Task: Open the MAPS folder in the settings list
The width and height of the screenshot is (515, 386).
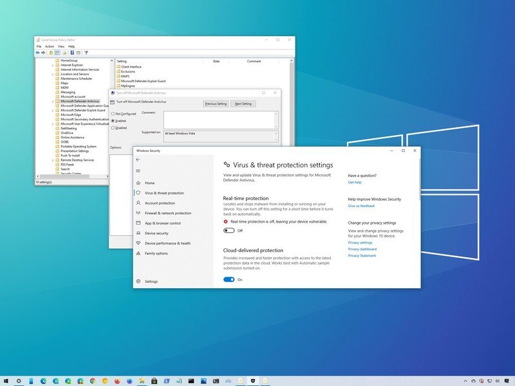Action: (123, 76)
